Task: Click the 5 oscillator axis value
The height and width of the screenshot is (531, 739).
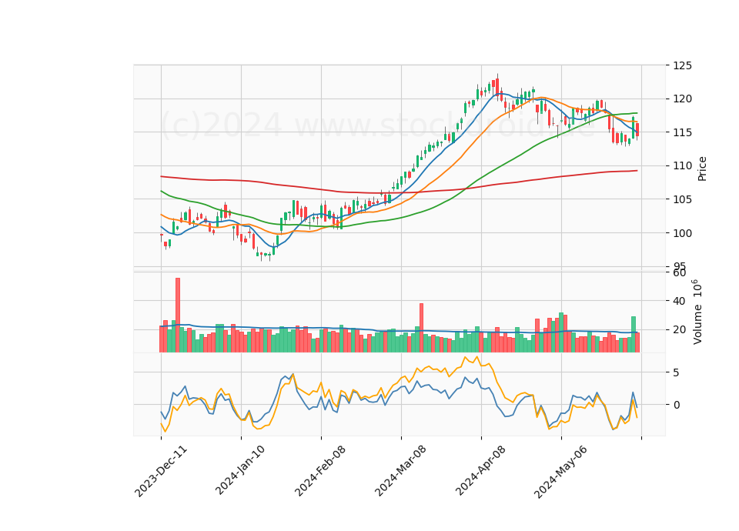Action: pyautogui.click(x=677, y=372)
